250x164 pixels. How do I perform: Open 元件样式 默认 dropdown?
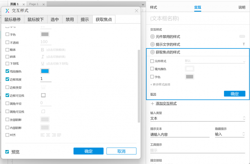click(x=215, y=61)
